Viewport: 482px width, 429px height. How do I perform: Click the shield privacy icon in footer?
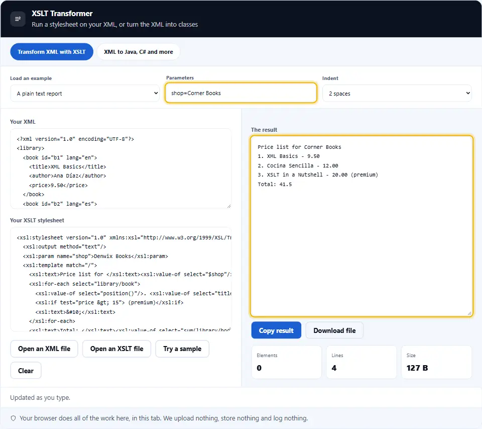pos(13,418)
